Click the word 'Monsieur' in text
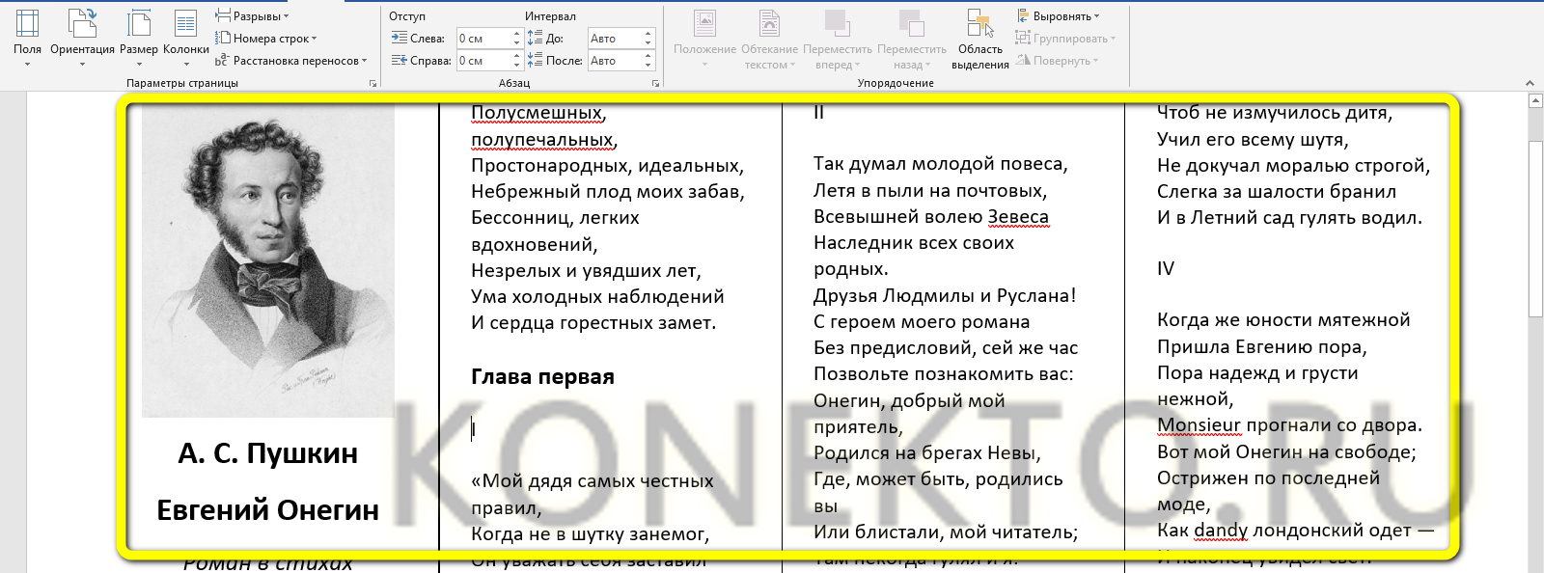The image size is (1544, 573). point(1199,425)
